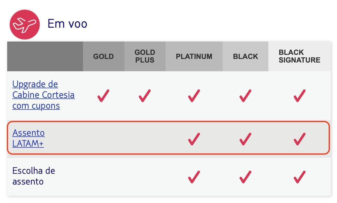Click Gold Plus checkmark in Upgrade row
Viewport: 337px width, 203px height.
(x=145, y=96)
